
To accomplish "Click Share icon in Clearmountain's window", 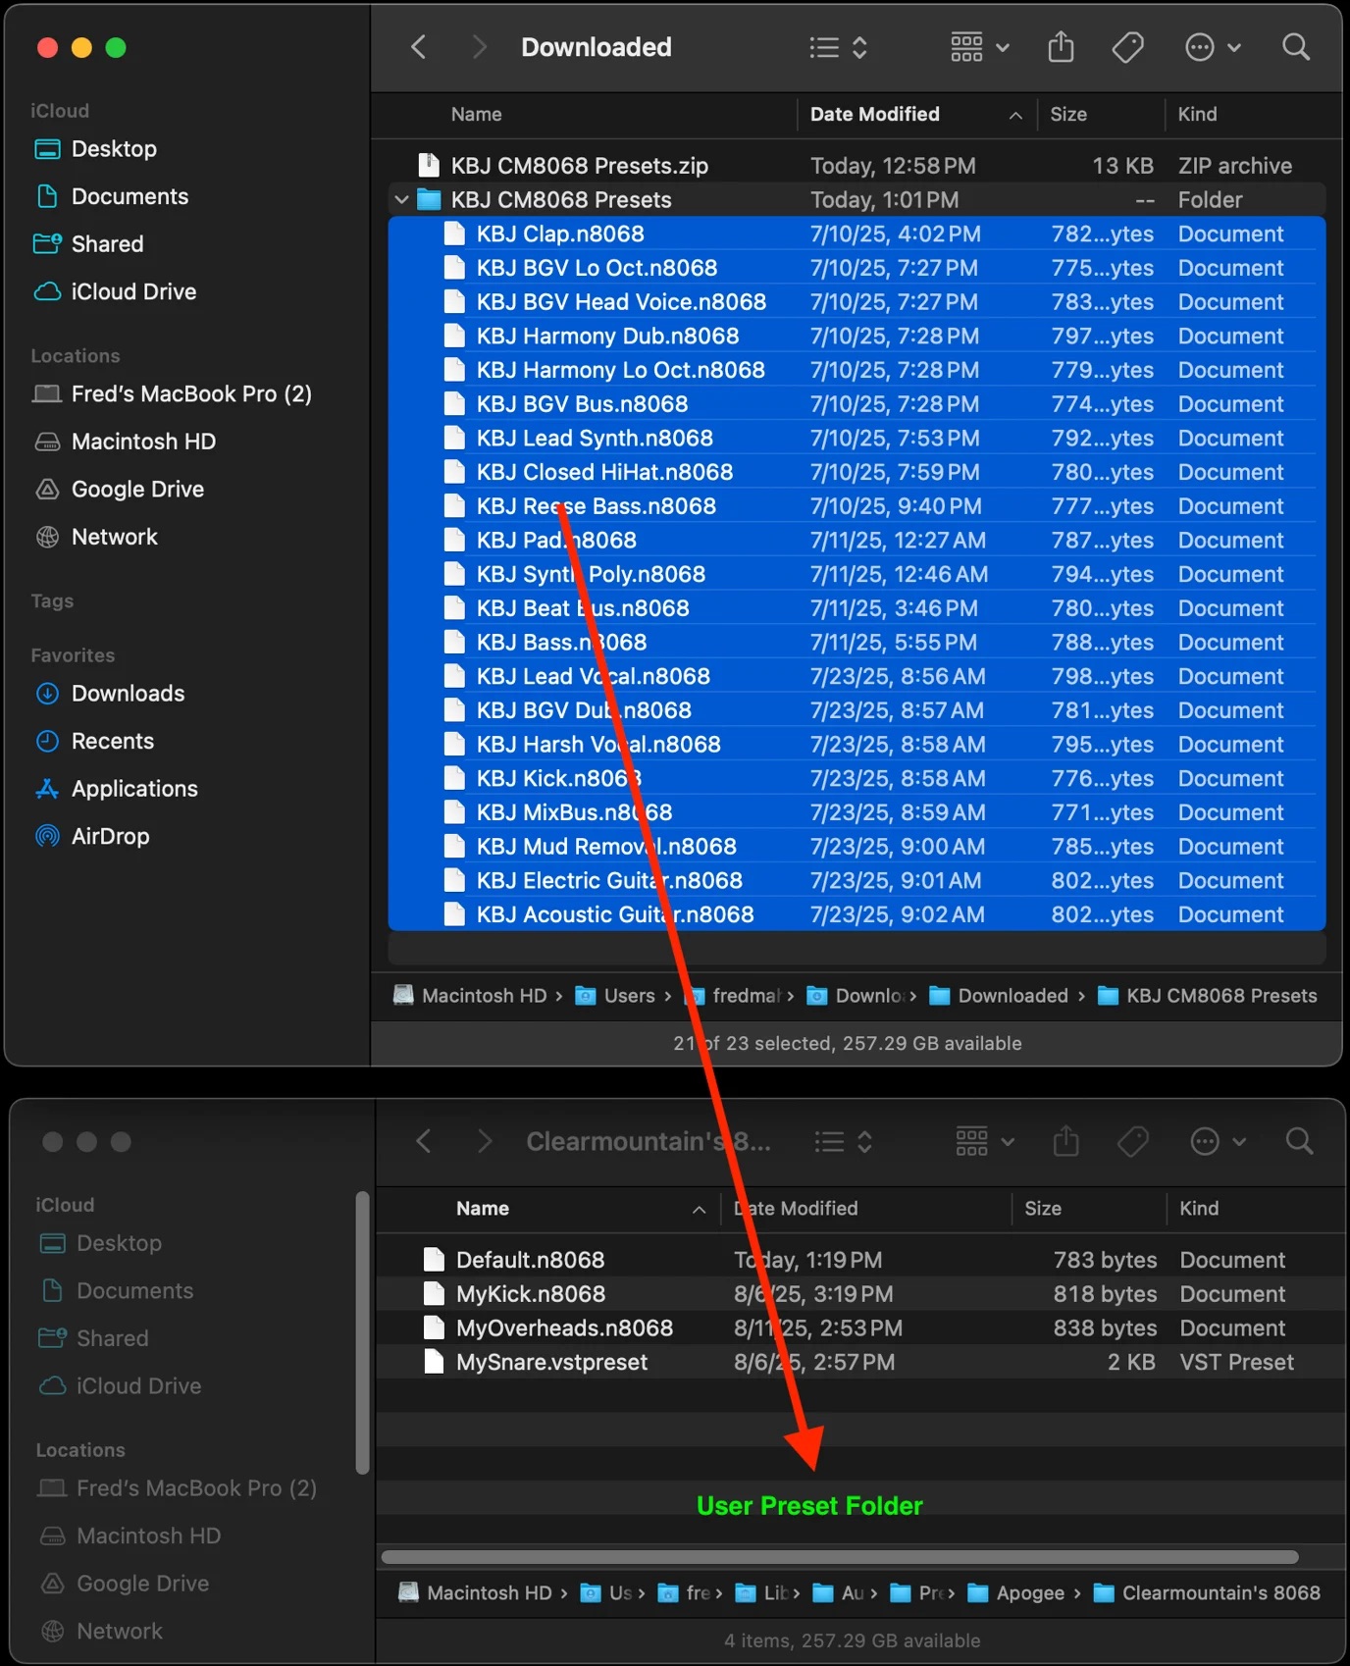I will coord(1065,1140).
